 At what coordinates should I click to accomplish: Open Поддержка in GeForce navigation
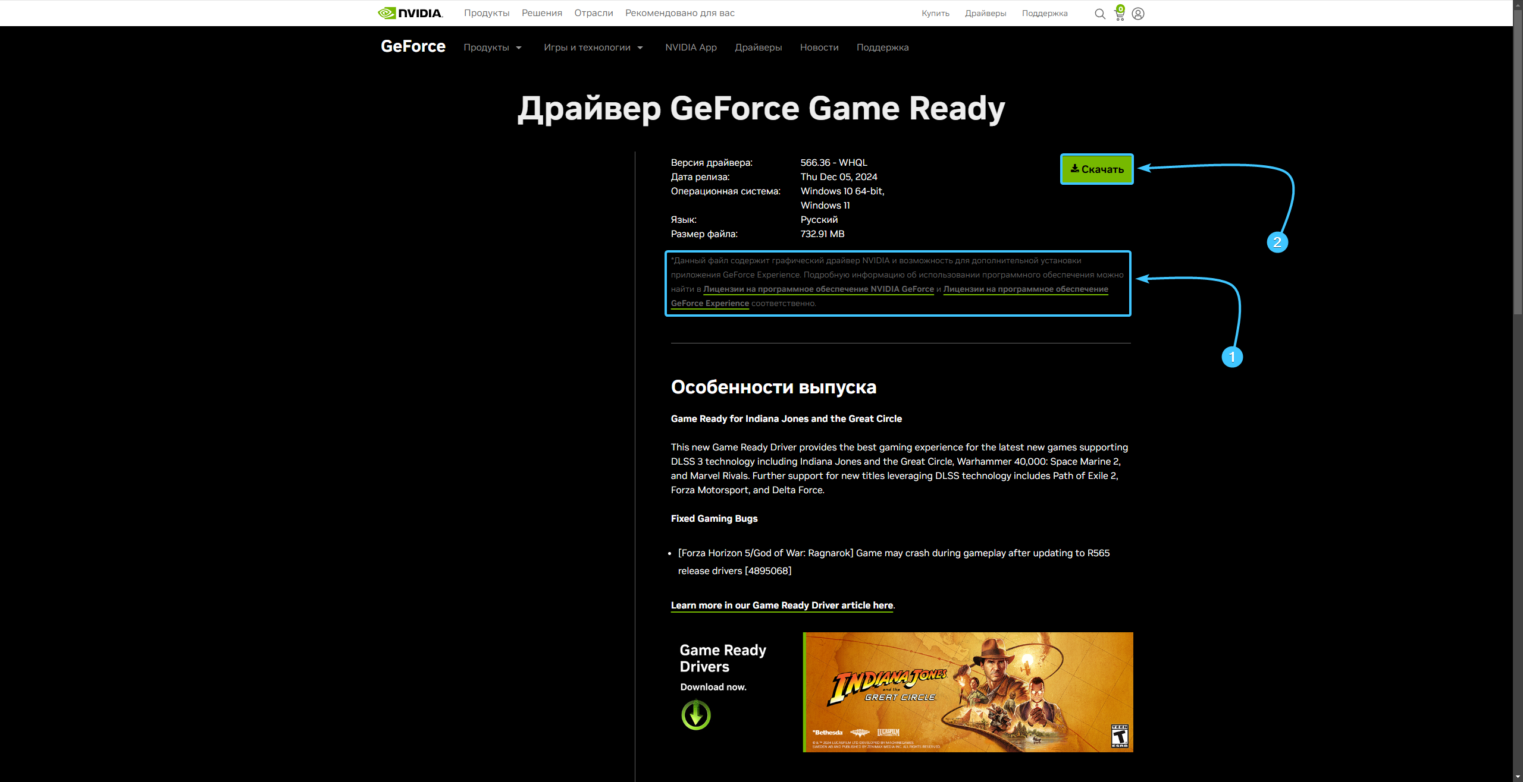pos(882,48)
